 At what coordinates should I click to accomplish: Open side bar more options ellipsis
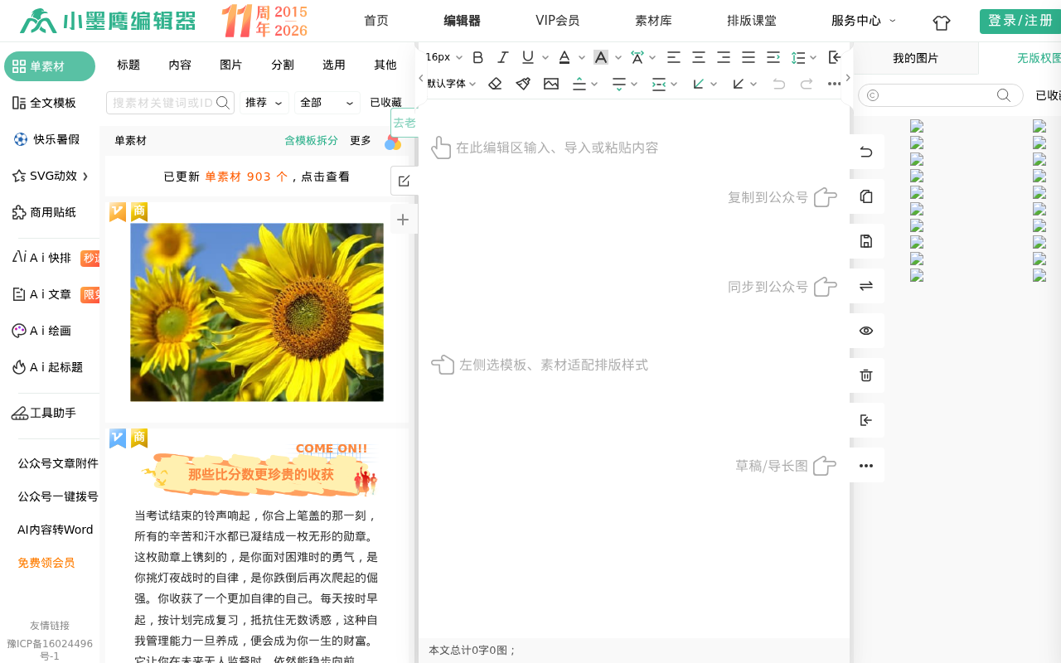866,465
